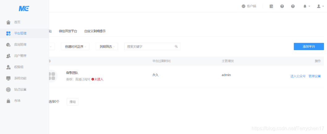
Task: Click the 进入公众号 link
Action: point(298,76)
